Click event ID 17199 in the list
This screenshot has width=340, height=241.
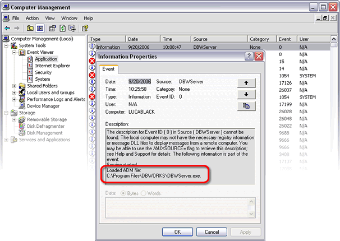tap(285, 104)
